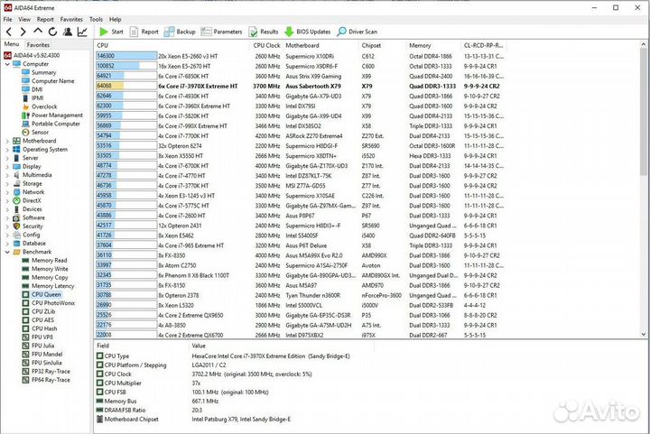The width and height of the screenshot is (650, 434).
Task: Sort by the Motherboard column header
Action: 320,45
